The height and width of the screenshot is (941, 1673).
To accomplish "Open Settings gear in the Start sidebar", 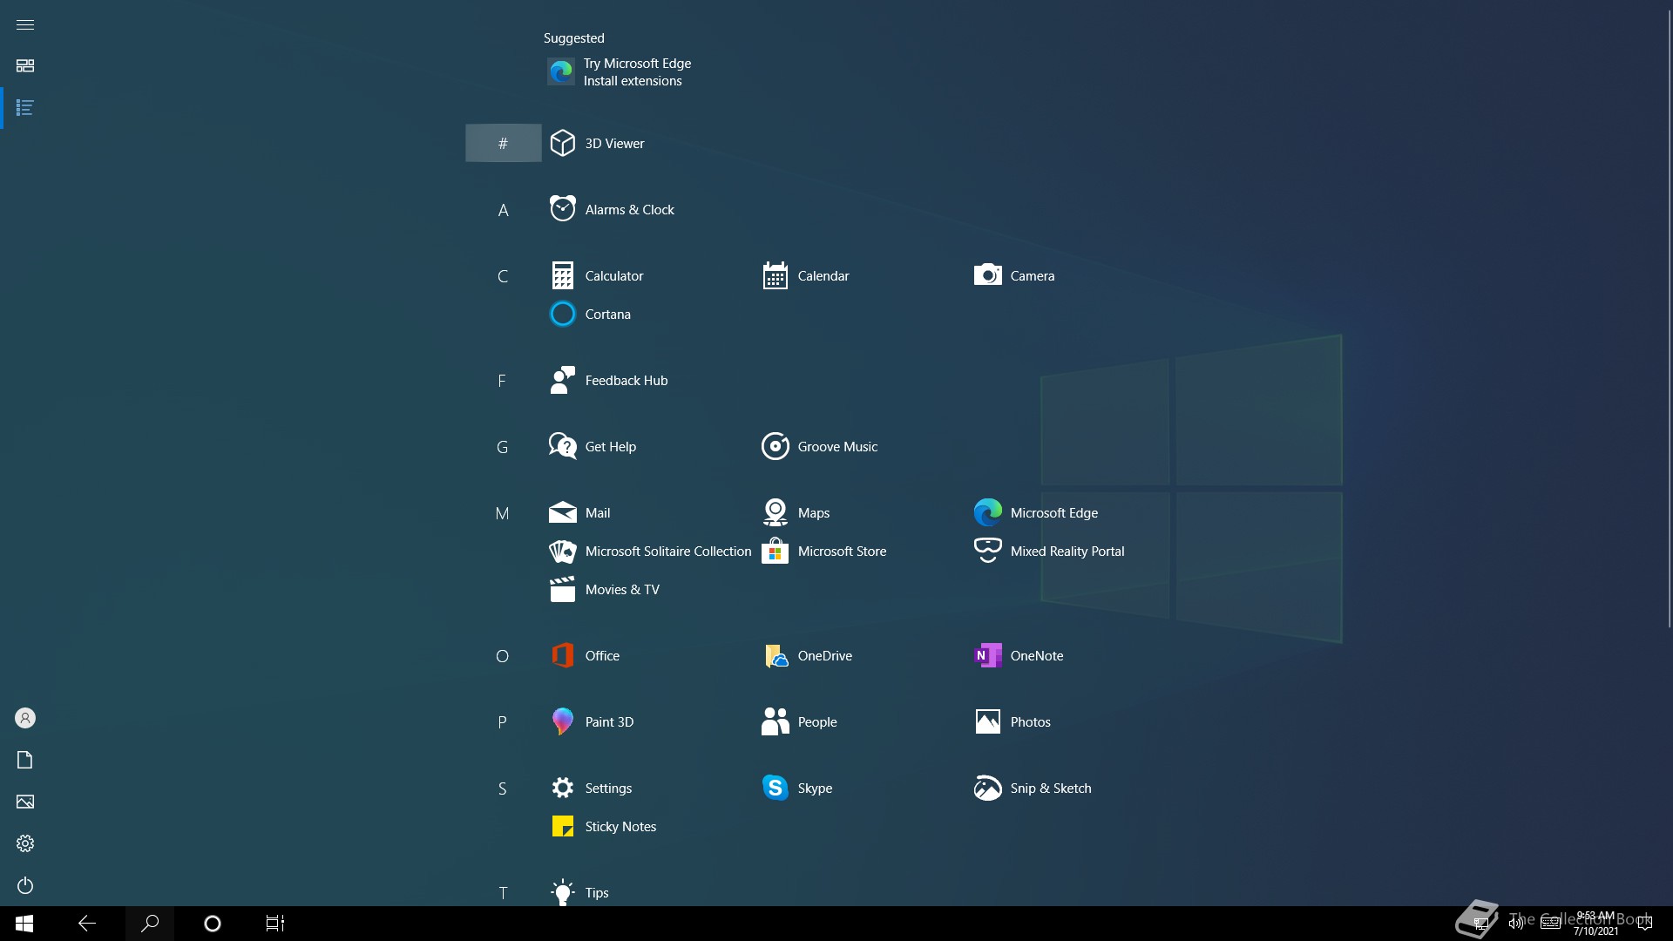I will [x=25, y=843].
